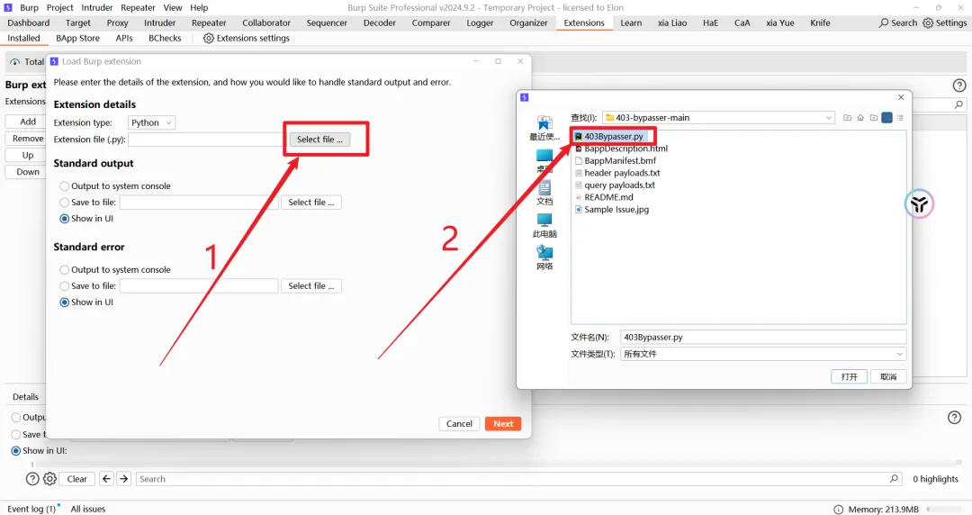This screenshot has width=972, height=515.
Task: Open 桌面 desktop shortcut in file chooser
Action: point(544,160)
